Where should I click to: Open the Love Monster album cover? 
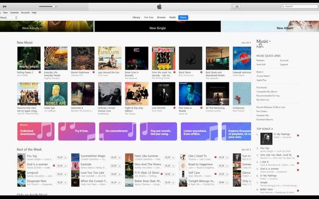point(163,93)
